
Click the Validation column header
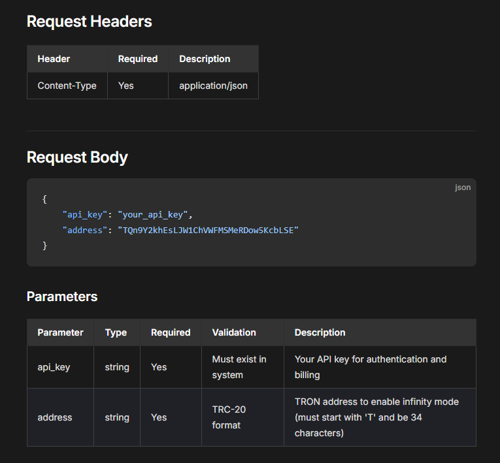(x=234, y=332)
